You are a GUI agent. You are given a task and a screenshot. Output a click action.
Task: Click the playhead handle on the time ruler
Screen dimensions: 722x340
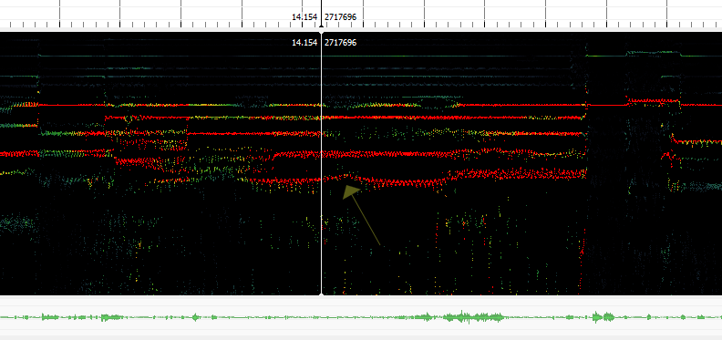pos(321,26)
